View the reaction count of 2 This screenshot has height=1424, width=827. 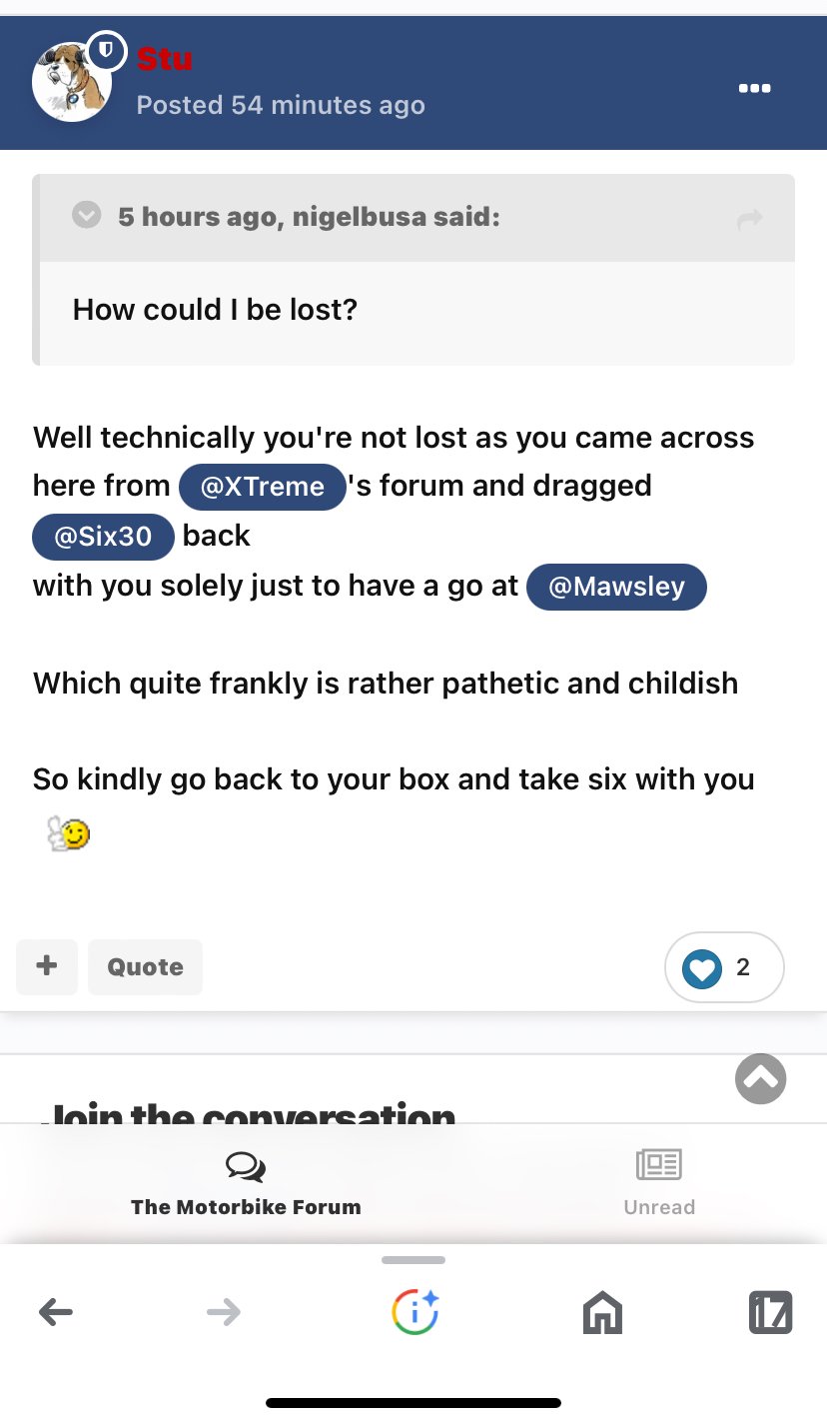742,966
